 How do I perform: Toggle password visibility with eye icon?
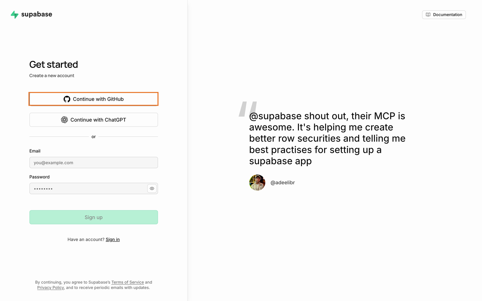(x=152, y=189)
